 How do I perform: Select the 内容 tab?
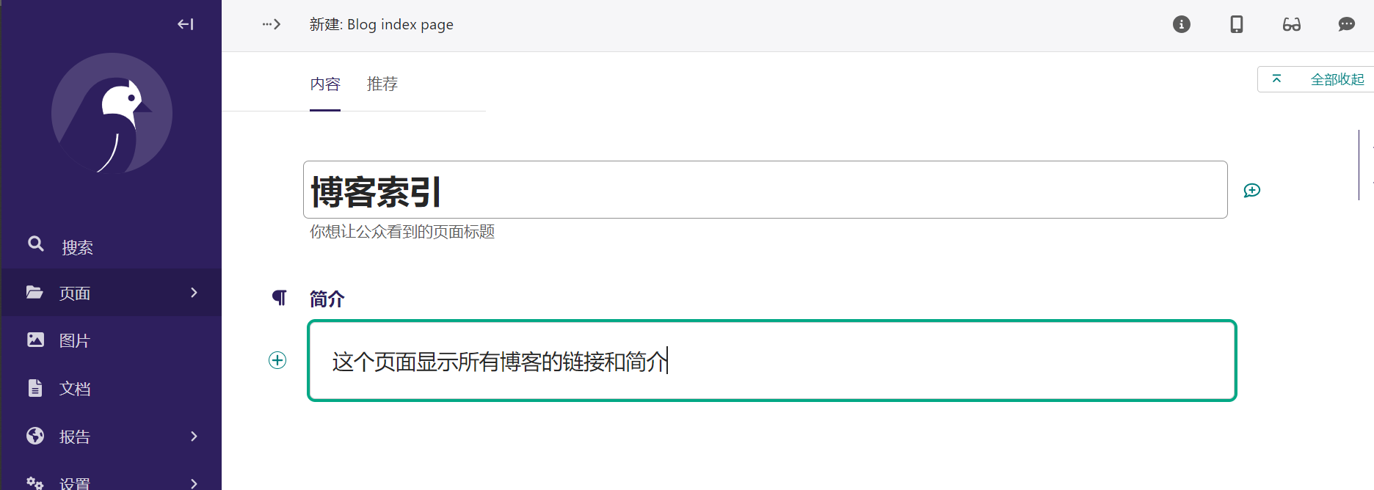(325, 84)
